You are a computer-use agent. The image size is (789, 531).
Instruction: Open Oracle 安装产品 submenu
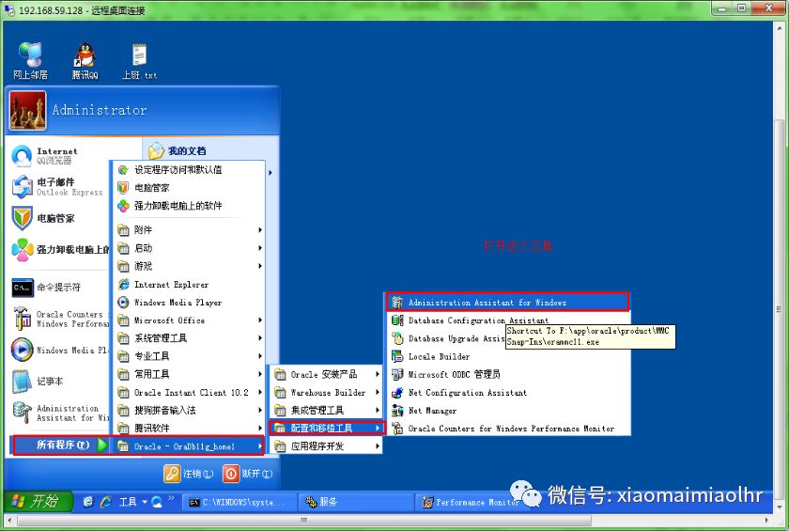tap(326, 374)
